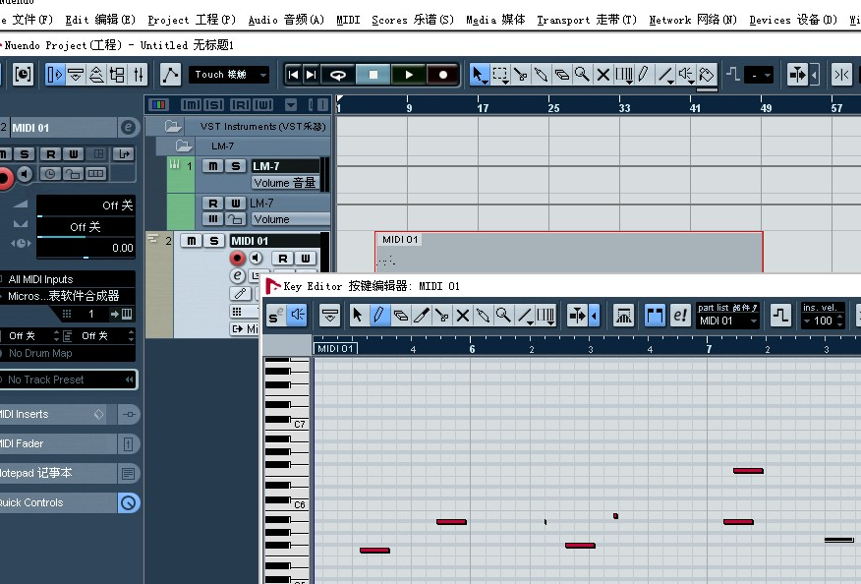861x584 pixels.
Task: Open the No Track Preset selector
Action: coord(68,380)
